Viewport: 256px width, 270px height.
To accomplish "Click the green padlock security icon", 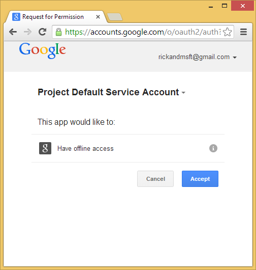I will coord(58,32).
